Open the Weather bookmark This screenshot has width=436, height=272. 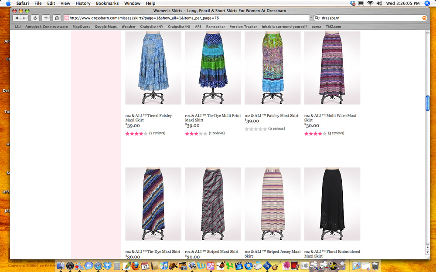click(129, 27)
